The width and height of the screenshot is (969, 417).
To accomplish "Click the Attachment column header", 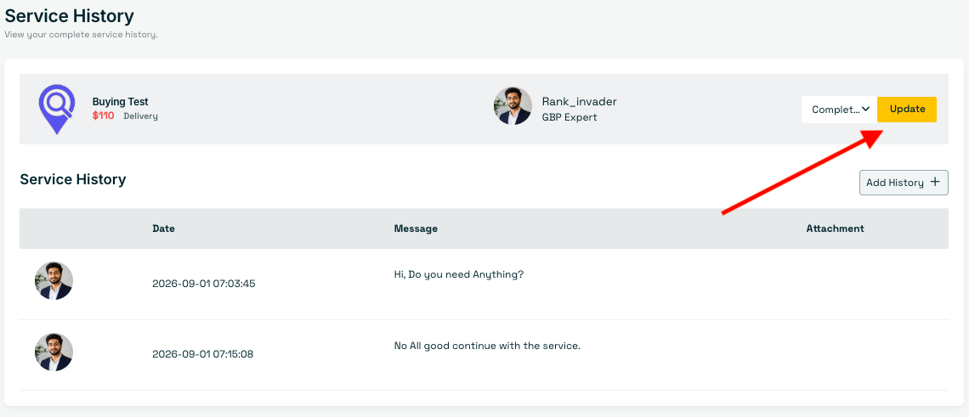I will [835, 228].
